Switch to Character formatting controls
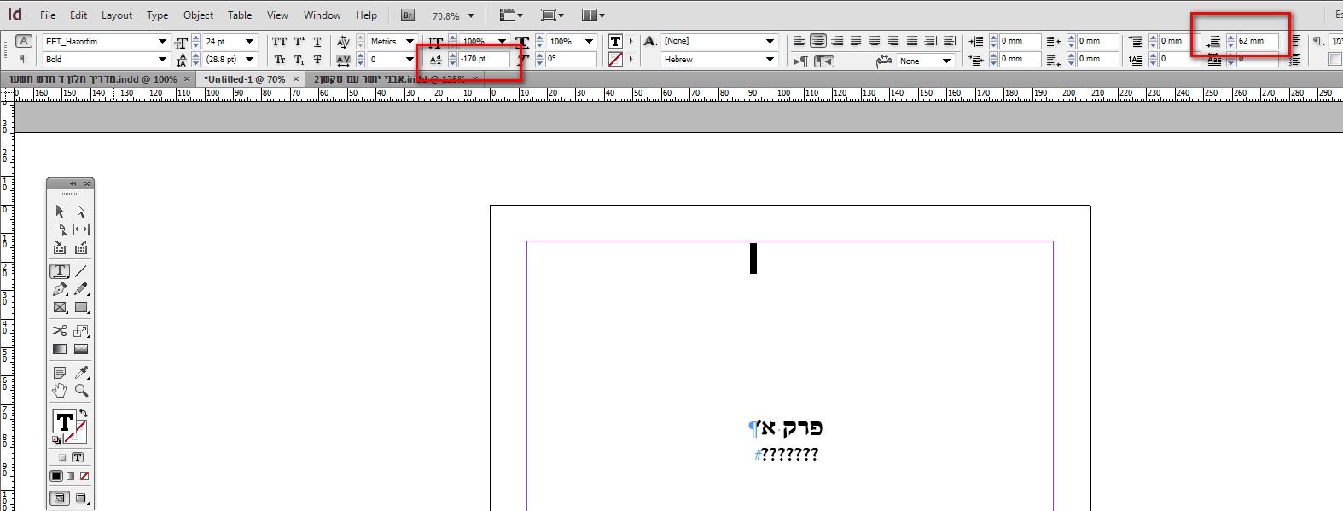The width and height of the screenshot is (1343, 511). pos(24,41)
